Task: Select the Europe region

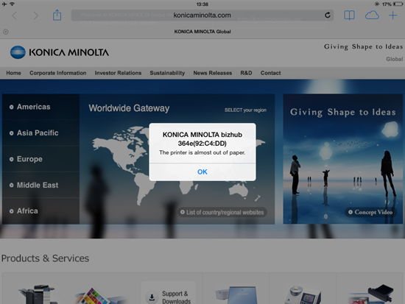Action: (x=40, y=159)
